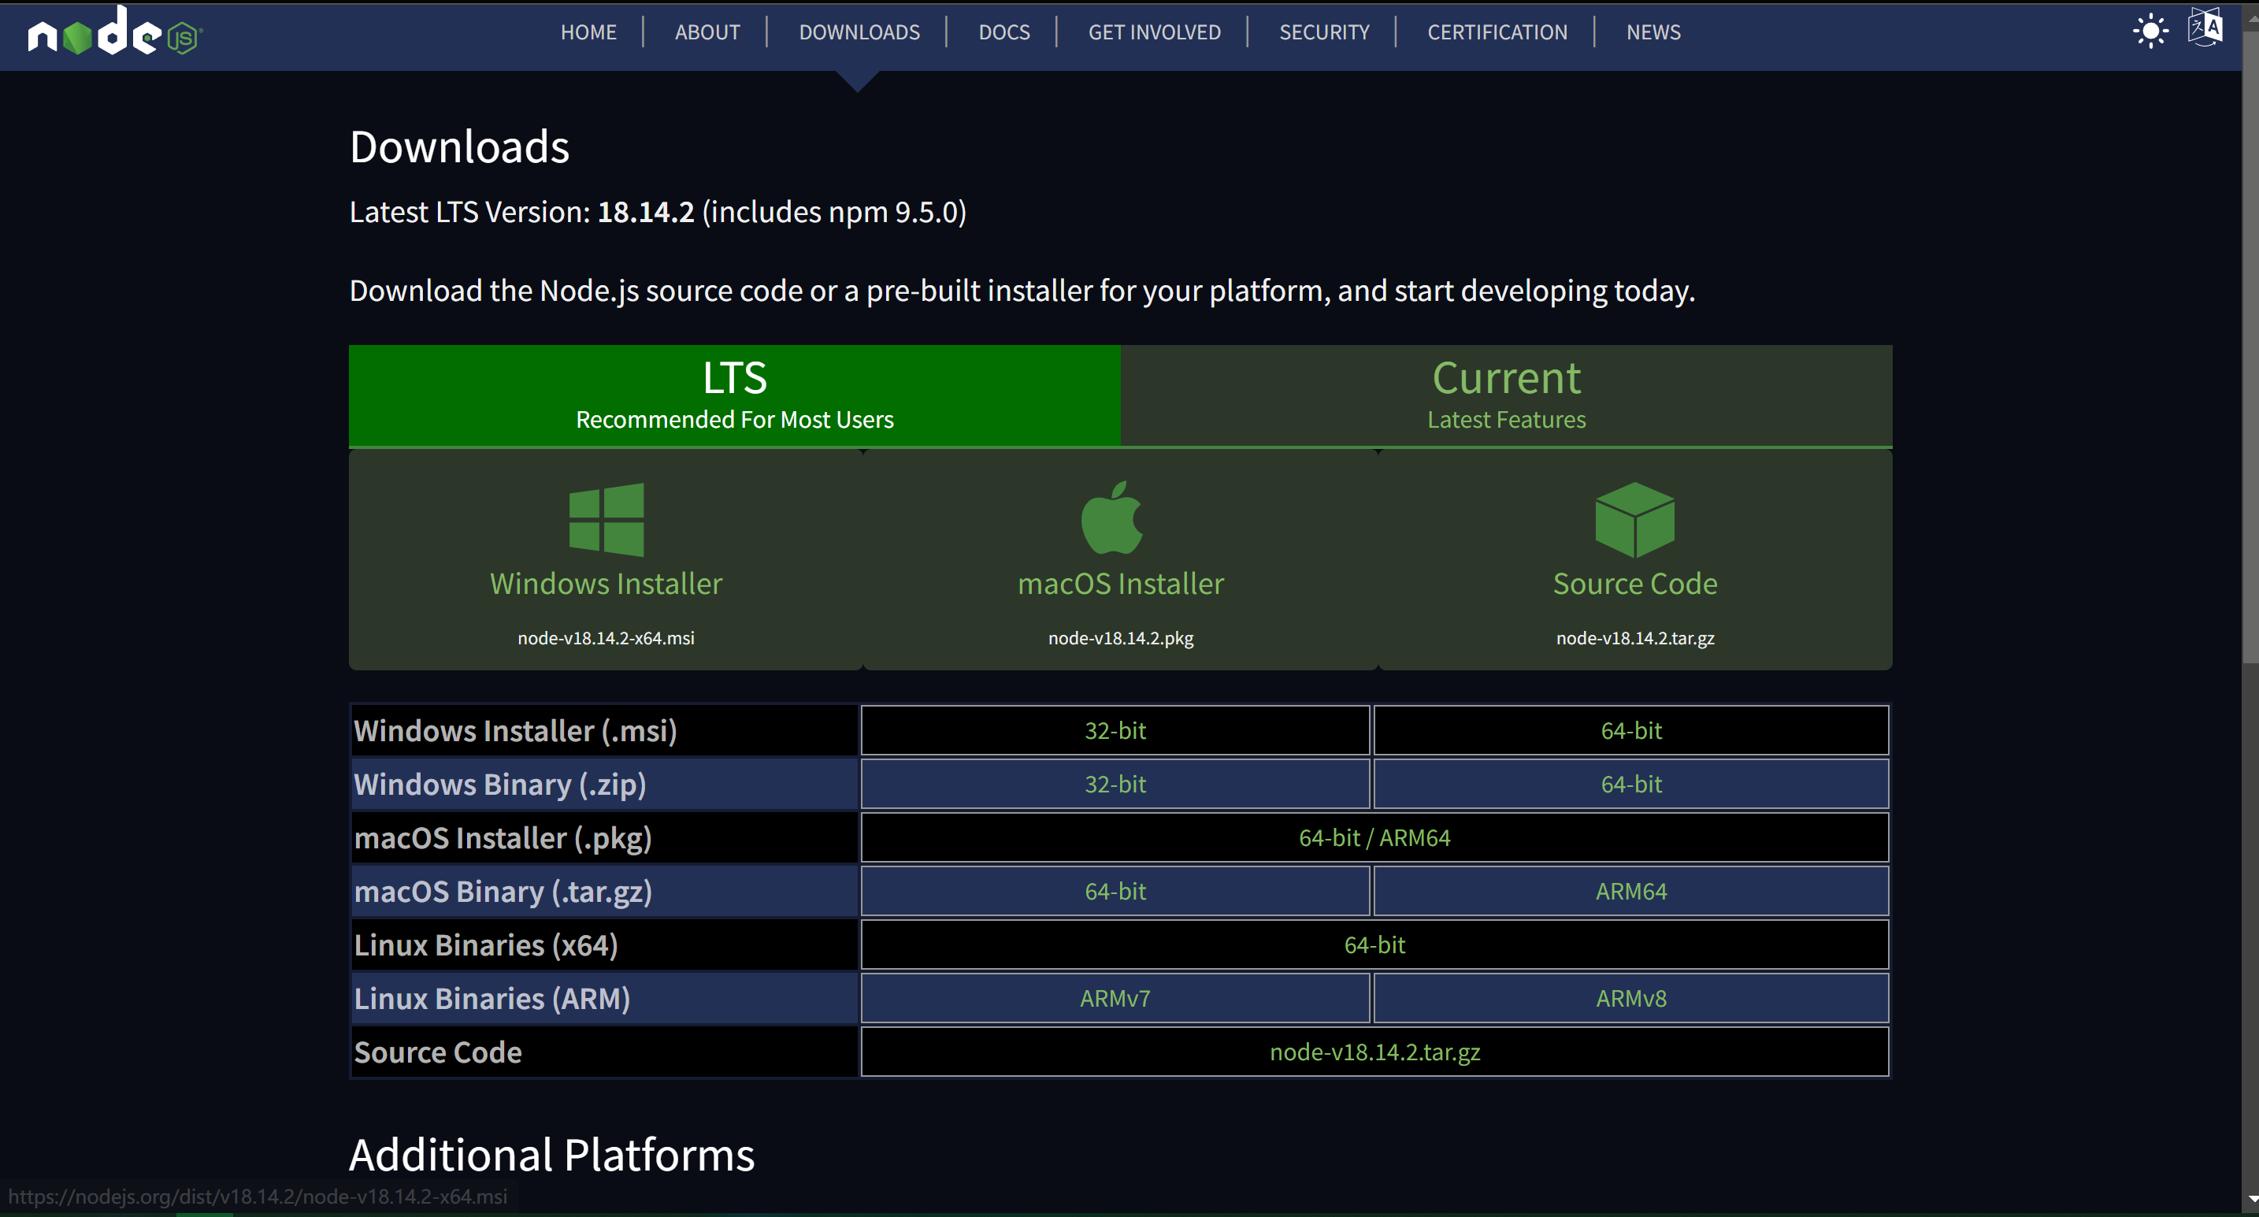Click macOS Binary (.tar.gz) 64-bit link
This screenshot has width=2259, height=1217.
coord(1115,891)
